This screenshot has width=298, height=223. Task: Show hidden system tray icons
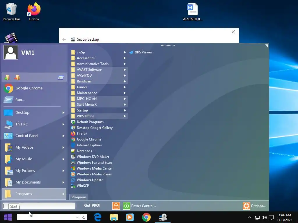coord(250,217)
